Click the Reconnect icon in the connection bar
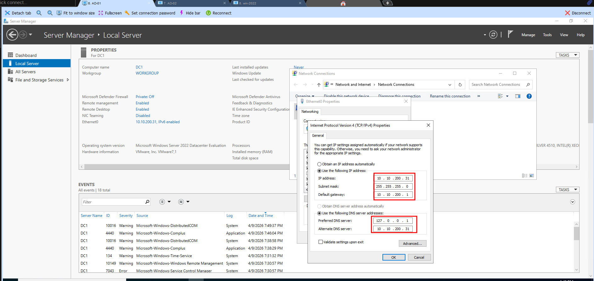This screenshot has width=594, height=281. click(x=208, y=13)
